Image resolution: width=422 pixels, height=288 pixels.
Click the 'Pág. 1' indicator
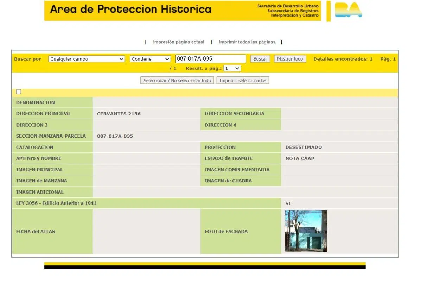pos(388,59)
